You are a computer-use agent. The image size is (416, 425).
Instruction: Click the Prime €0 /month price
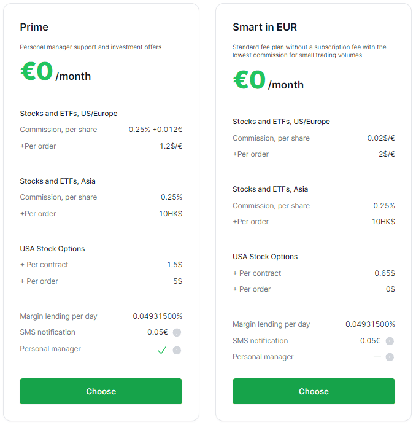click(x=55, y=72)
